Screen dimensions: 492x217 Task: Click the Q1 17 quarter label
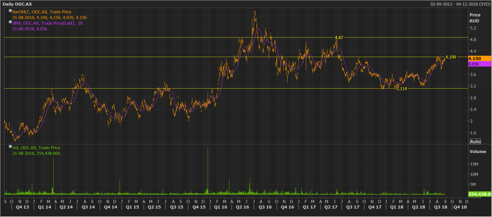[309, 207]
